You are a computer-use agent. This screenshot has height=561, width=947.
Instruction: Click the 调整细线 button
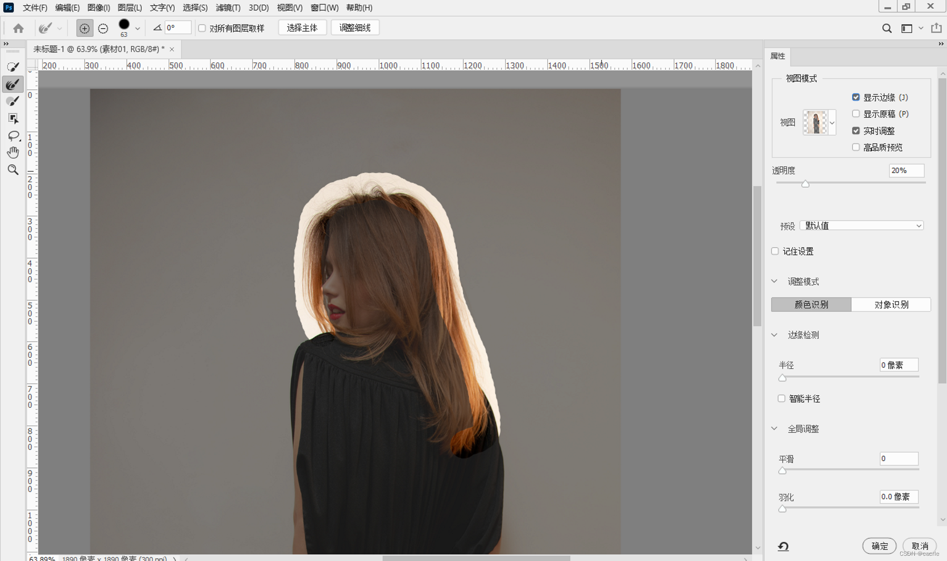click(355, 28)
